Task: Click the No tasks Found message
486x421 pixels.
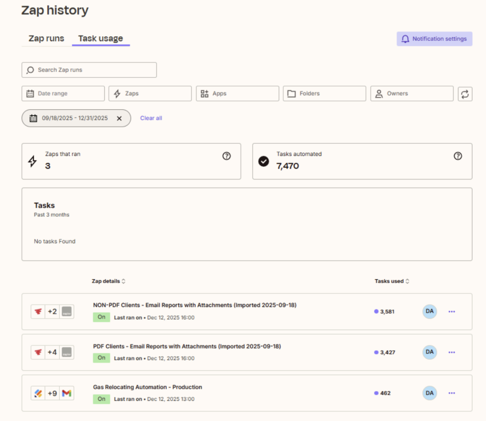Action: 54,241
